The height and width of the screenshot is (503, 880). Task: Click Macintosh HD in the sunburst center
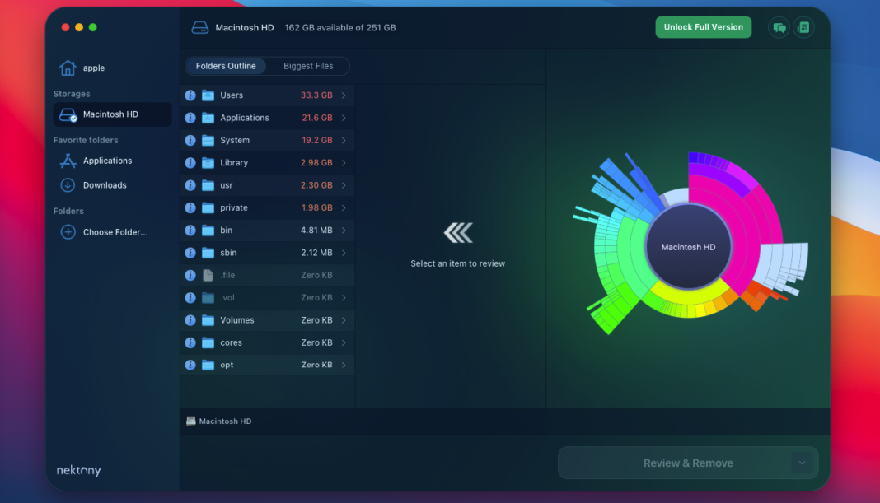tap(688, 246)
